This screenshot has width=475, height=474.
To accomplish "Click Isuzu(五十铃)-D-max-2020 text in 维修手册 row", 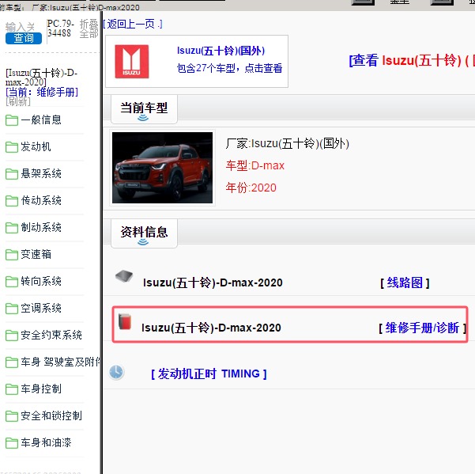I will point(211,328).
